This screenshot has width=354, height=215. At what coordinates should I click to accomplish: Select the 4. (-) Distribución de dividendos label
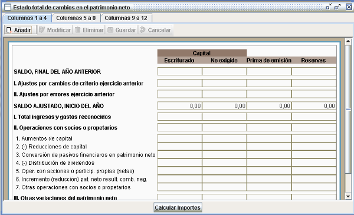(55, 163)
